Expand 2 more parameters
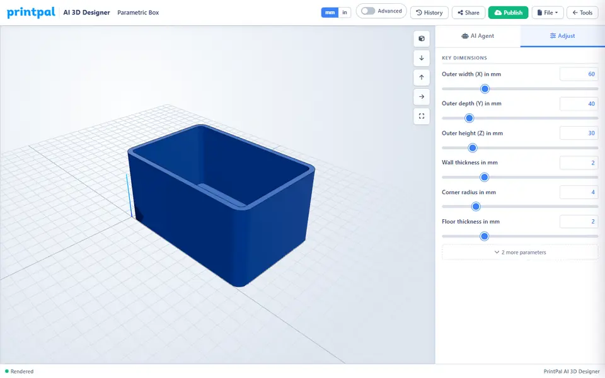 (x=520, y=252)
